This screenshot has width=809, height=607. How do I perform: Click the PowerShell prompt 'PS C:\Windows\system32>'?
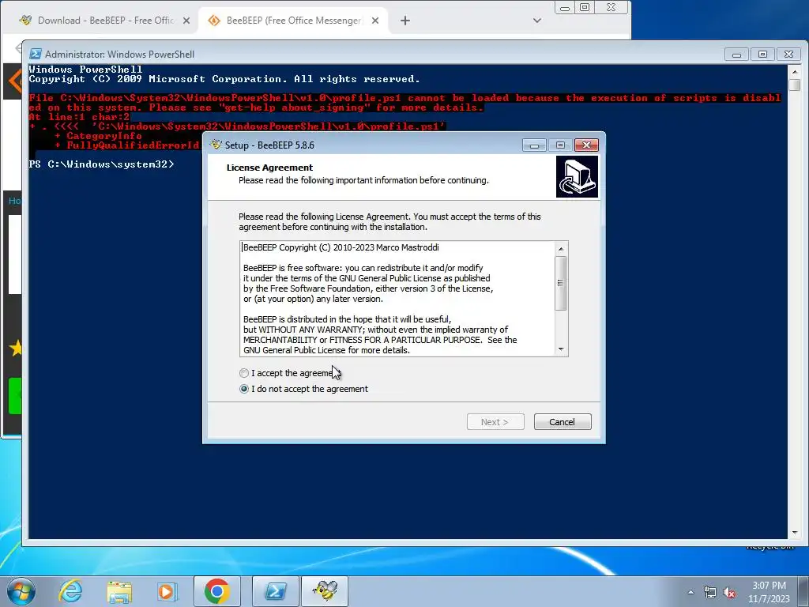[x=102, y=164]
